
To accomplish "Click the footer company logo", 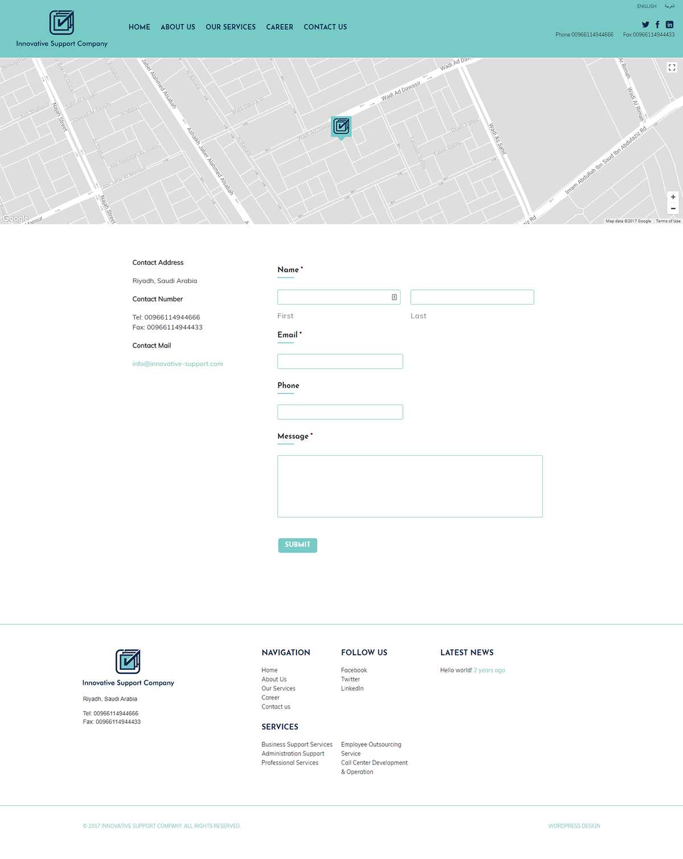I will point(128,668).
